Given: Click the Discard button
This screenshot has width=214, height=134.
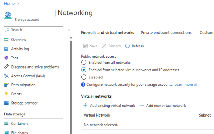Looking at the screenshot, I should [x=111, y=46].
